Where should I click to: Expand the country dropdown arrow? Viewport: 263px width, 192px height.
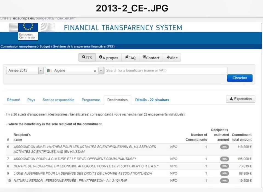click(x=101, y=71)
